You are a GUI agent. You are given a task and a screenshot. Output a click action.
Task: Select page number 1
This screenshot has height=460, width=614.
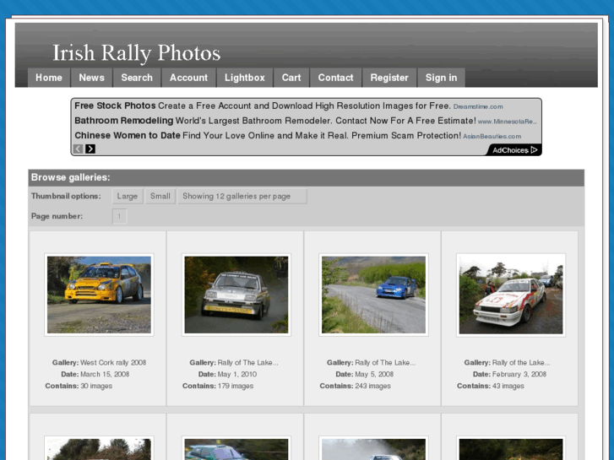pyautogui.click(x=119, y=216)
